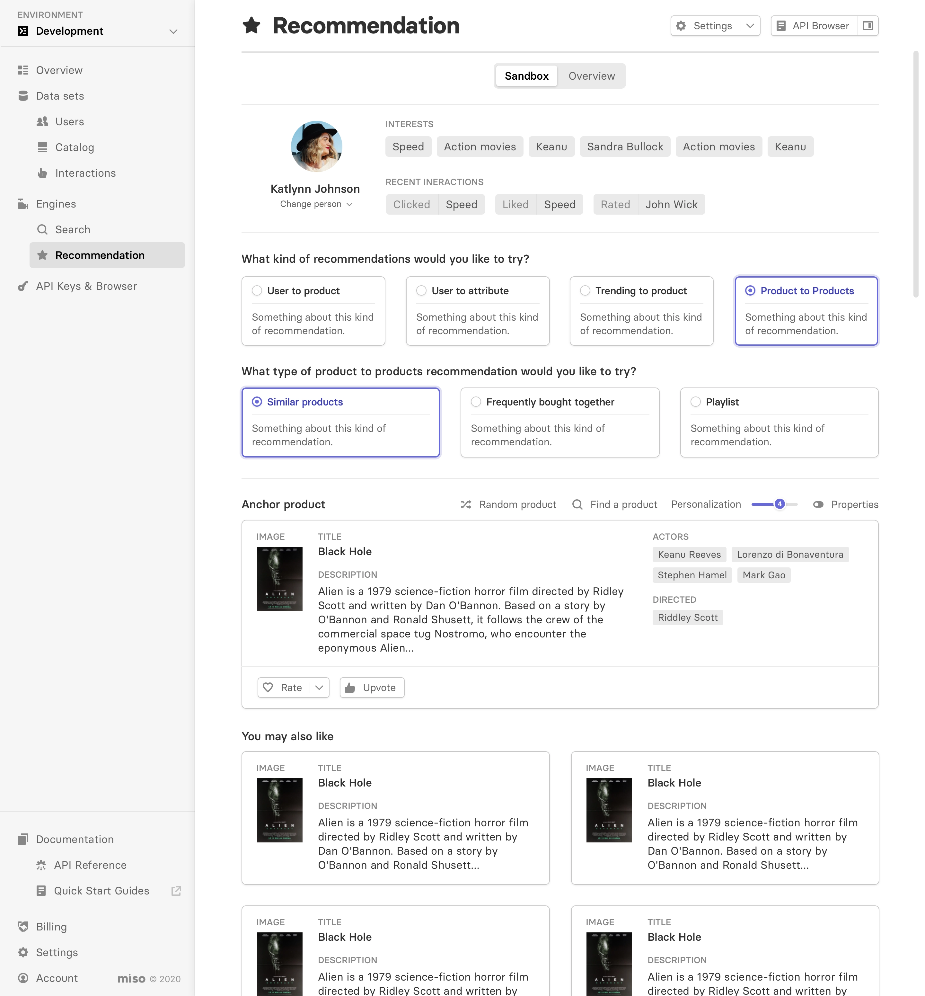
Task: Click the Find a product link
Action: (615, 504)
